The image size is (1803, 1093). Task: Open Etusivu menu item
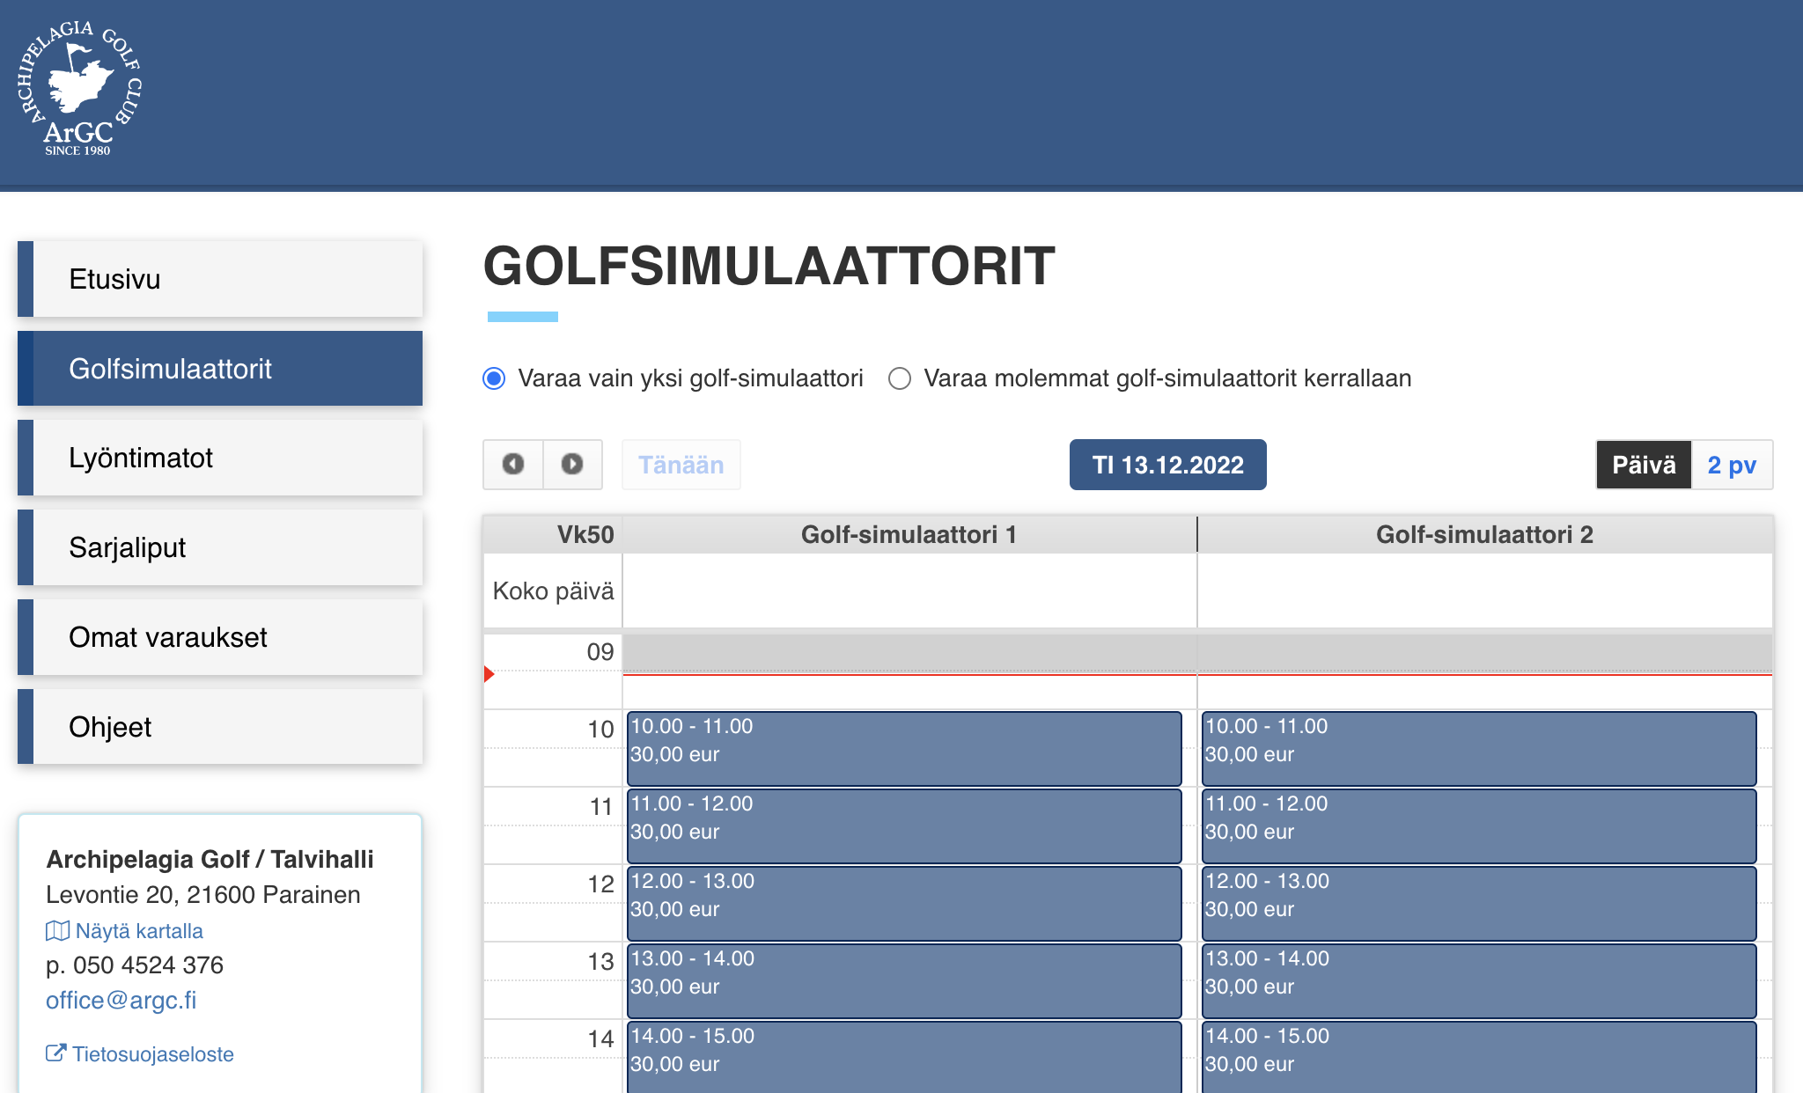coord(220,279)
